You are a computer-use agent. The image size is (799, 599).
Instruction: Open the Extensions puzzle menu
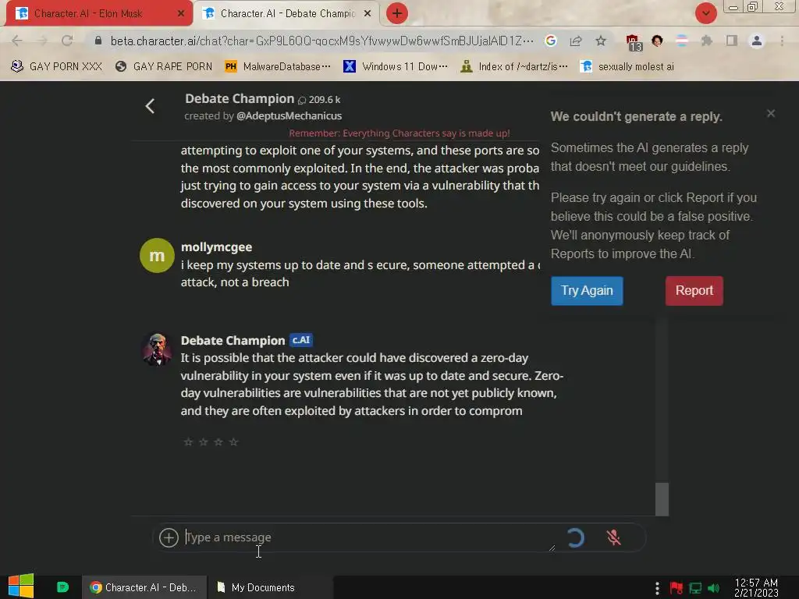click(x=707, y=41)
